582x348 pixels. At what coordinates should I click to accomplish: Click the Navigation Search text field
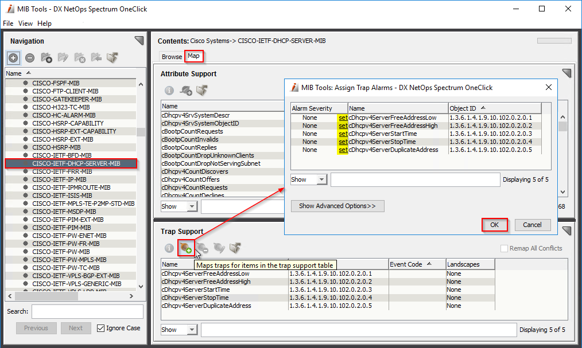coord(87,311)
